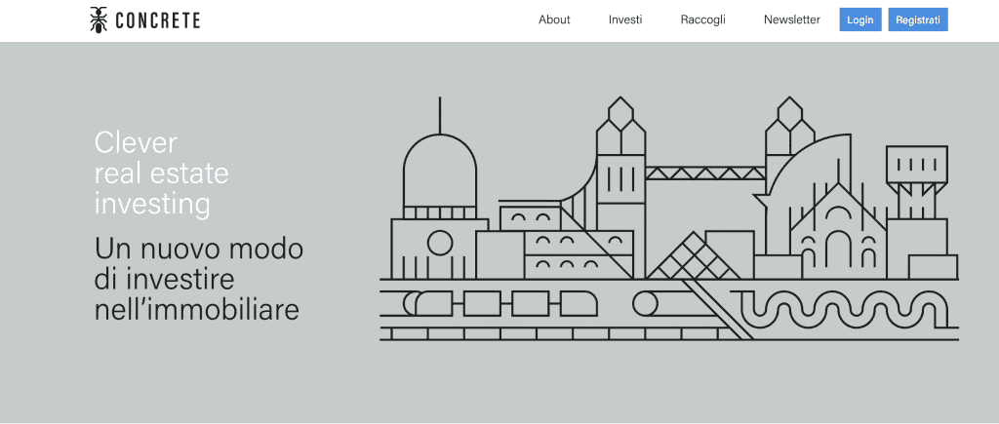Click the 'Clever real estate investing' heading
999x424 pixels.
point(161,173)
